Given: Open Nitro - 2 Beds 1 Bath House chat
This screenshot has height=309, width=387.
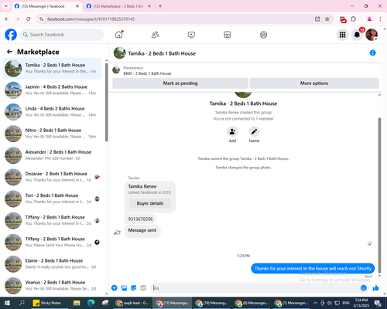Looking at the screenshot, I should point(53,134).
